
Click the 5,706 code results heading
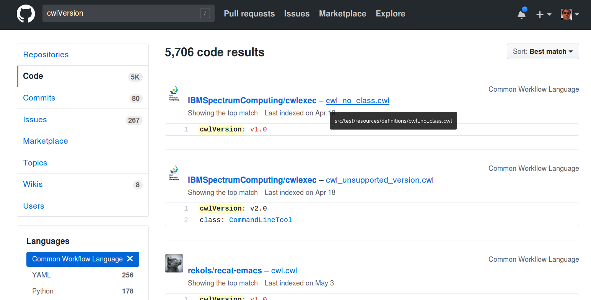click(215, 52)
